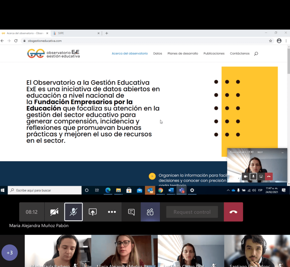The height and width of the screenshot is (267, 290).
Task: Go back in the browser
Action: click(x=2, y=41)
